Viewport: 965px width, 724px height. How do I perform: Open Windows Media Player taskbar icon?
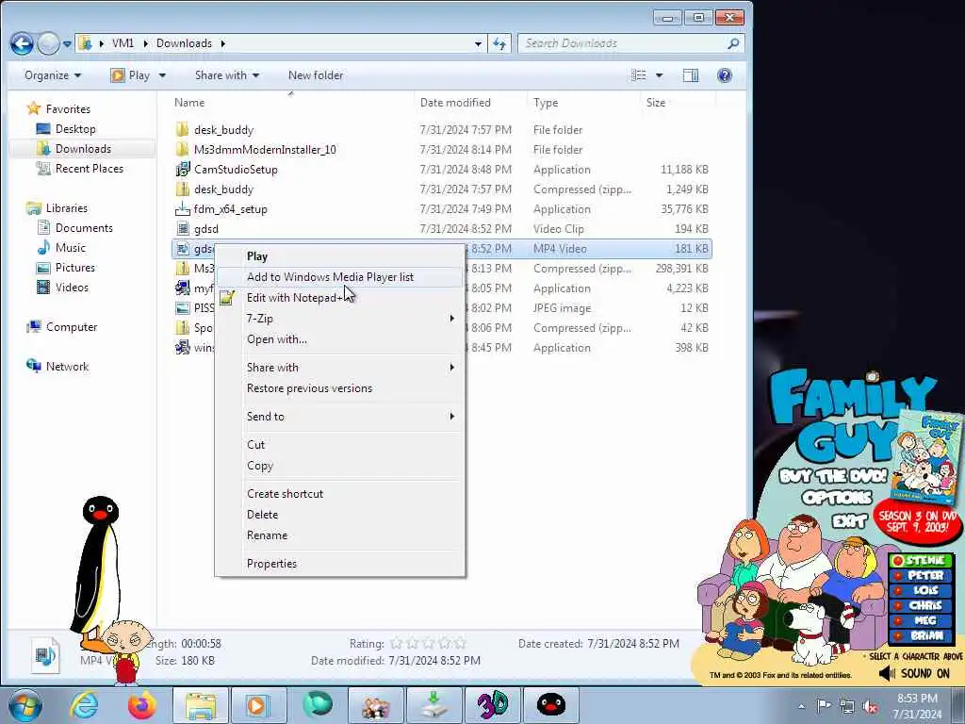(258, 705)
